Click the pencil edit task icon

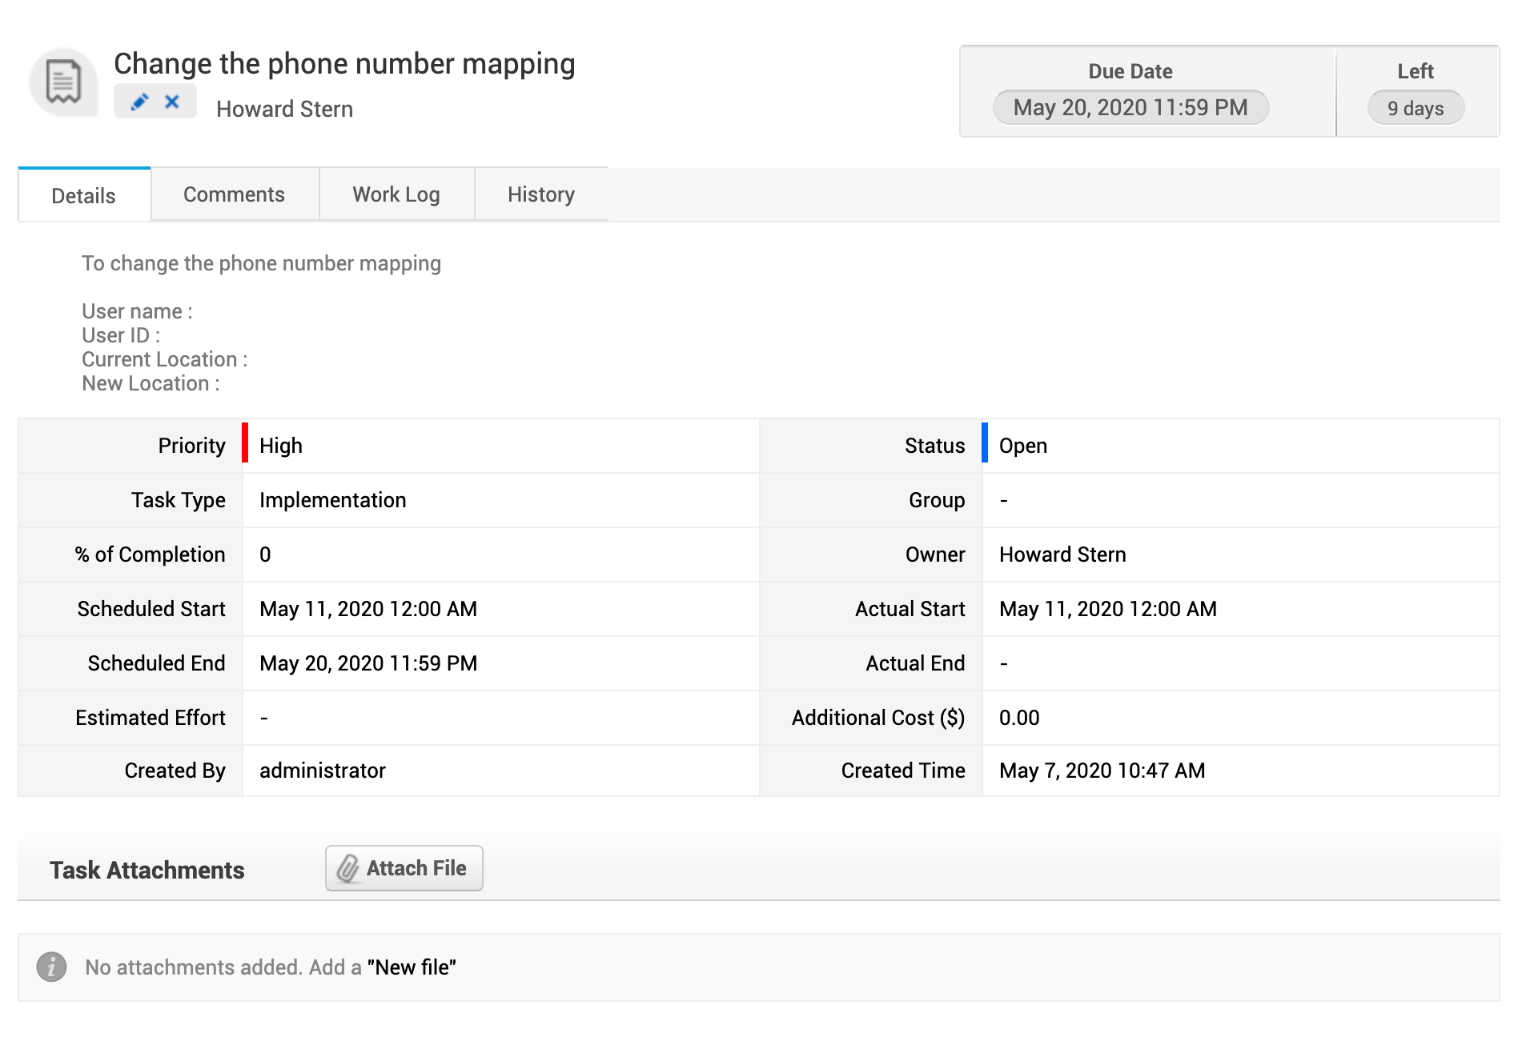(x=139, y=102)
